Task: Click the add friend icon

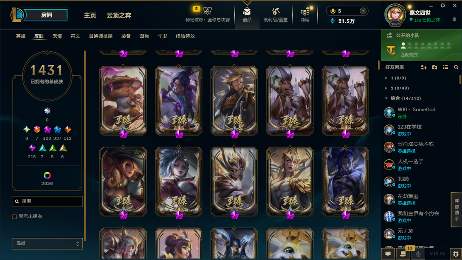Action: (423, 68)
